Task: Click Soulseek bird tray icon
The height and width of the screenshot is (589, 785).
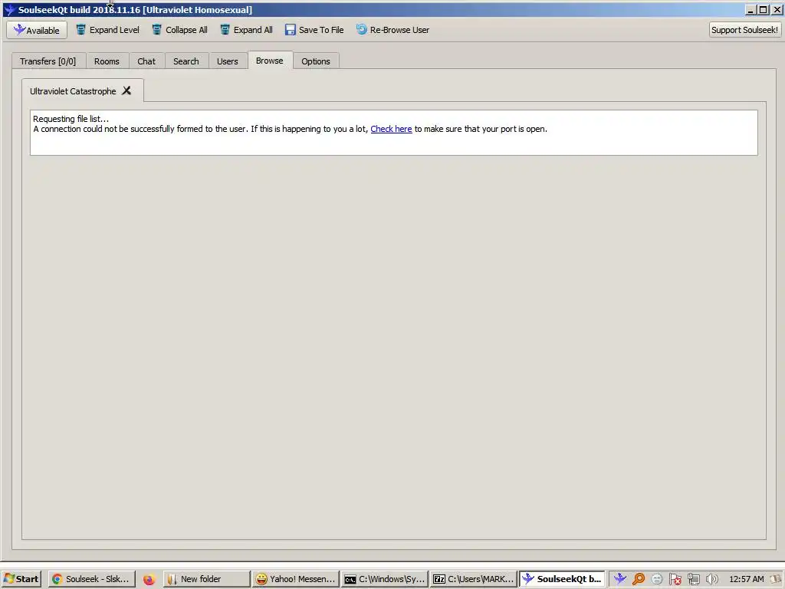Action: tap(619, 579)
